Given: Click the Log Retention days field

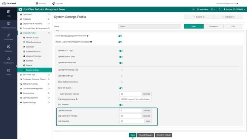Looking at the screenshot, I should 132,121.
